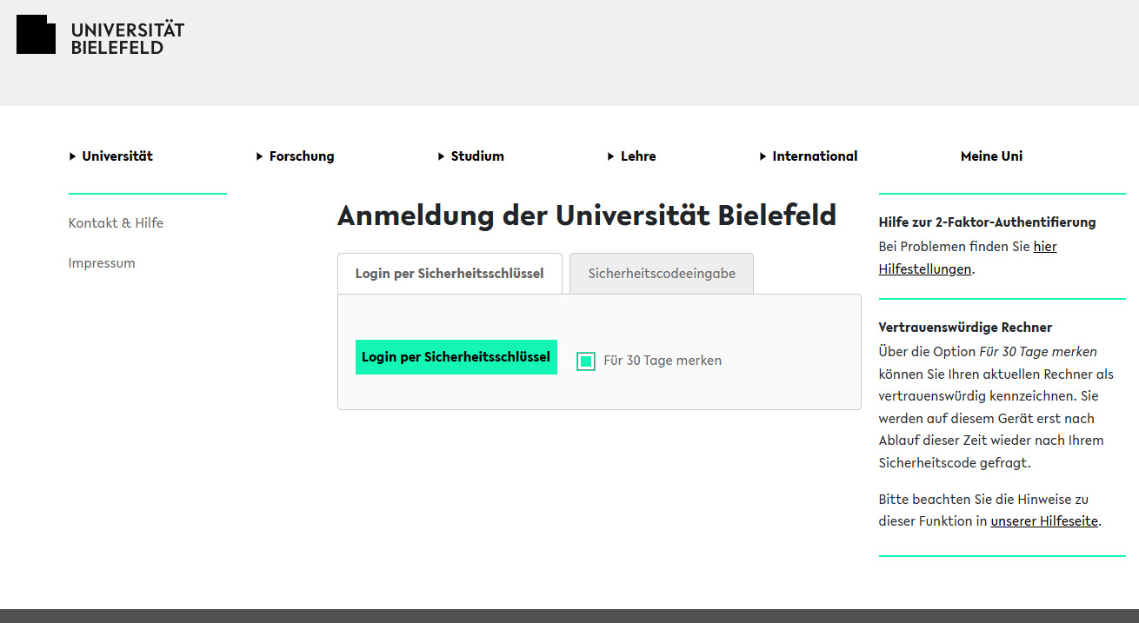Open the 'unserer Hilfeseite' link

tap(1044, 521)
